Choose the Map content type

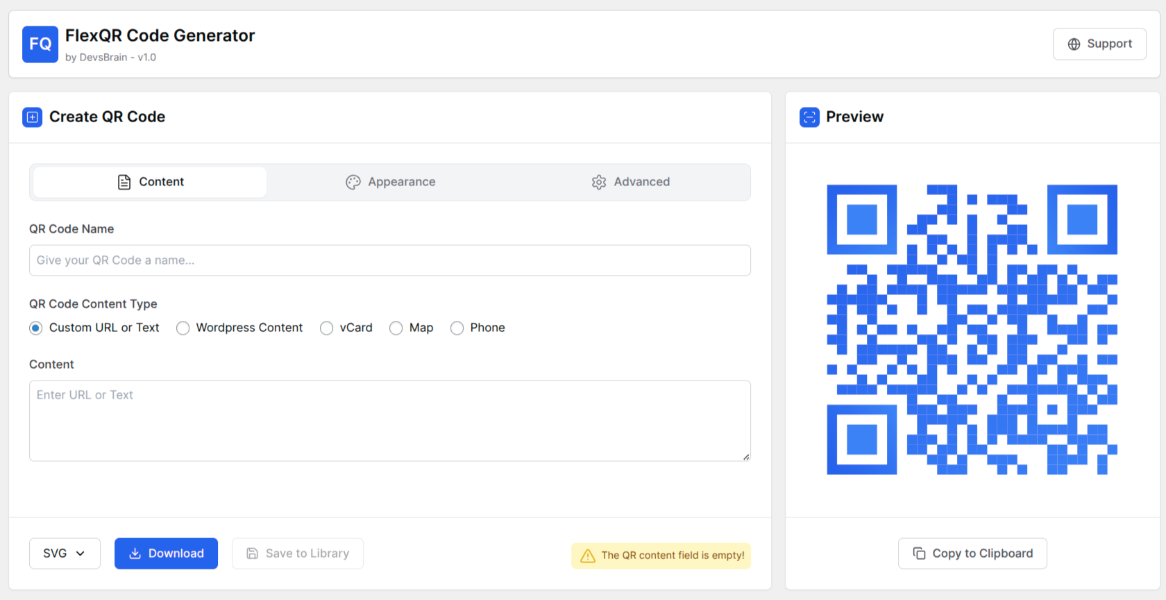click(396, 328)
